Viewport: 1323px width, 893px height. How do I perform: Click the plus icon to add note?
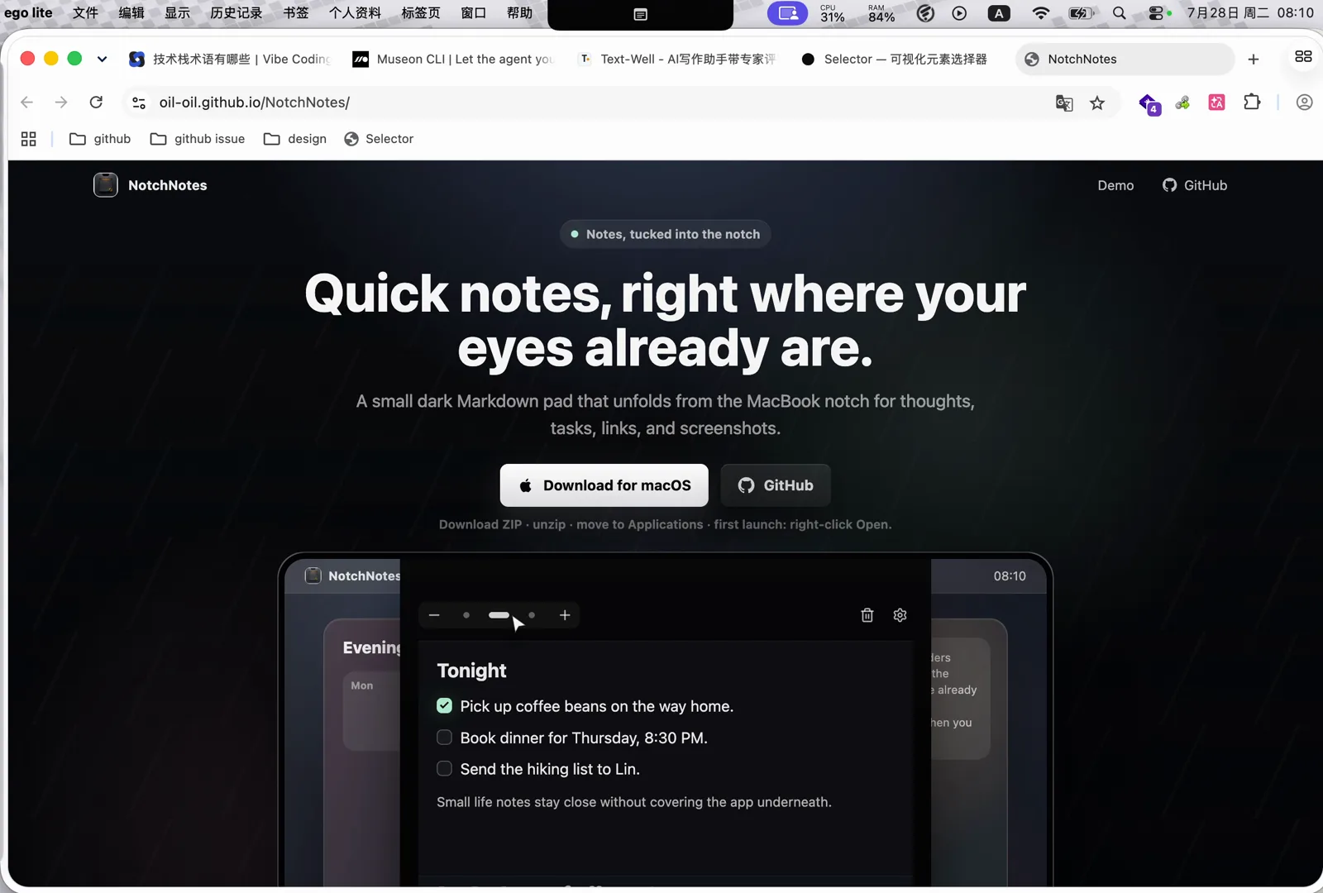565,615
